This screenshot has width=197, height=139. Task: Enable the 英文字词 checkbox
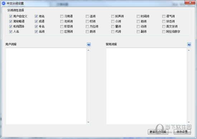point(164,26)
